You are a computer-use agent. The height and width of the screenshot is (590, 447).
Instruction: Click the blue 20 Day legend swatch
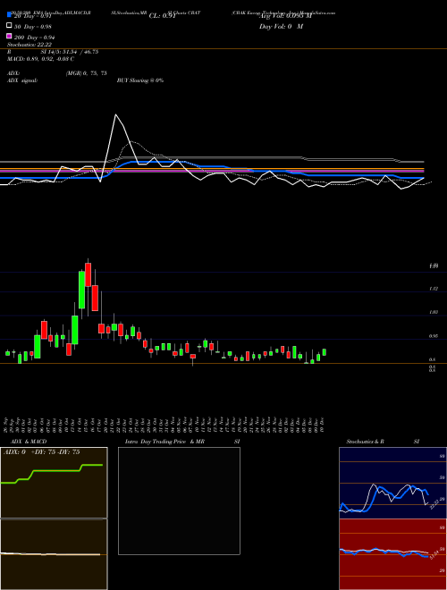point(9,15)
